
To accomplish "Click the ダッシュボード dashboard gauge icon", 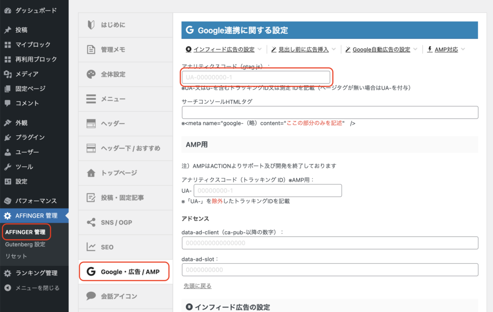I will (x=8, y=11).
